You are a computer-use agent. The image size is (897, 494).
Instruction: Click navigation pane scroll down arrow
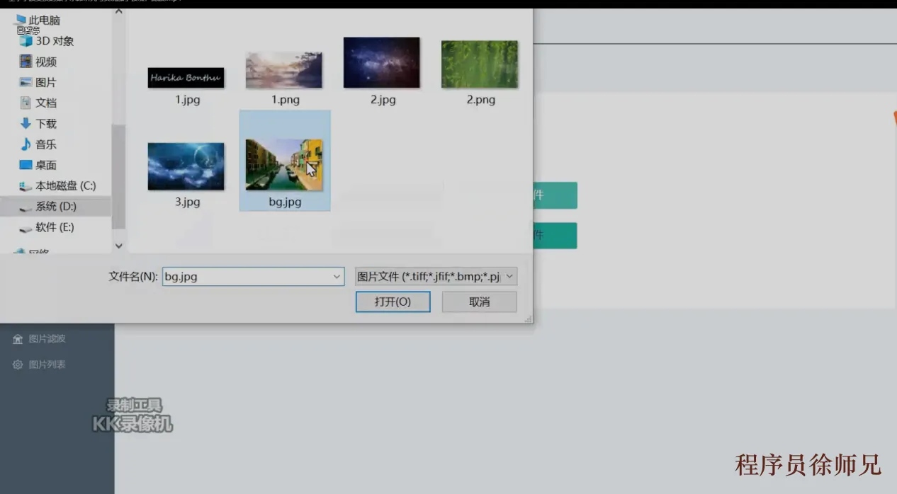pos(118,246)
